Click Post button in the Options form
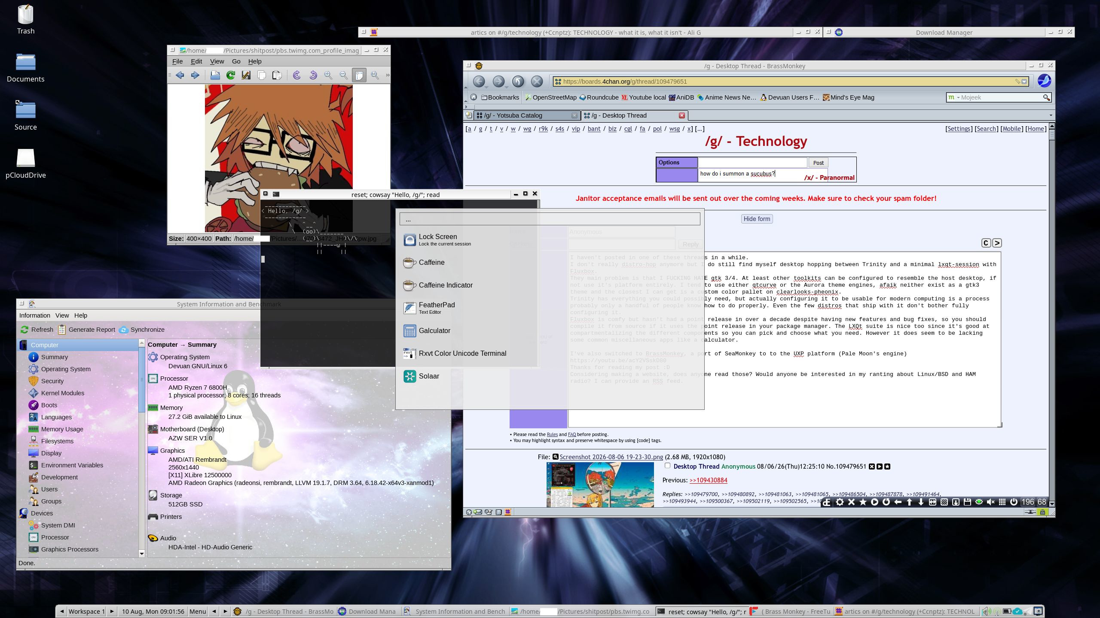Viewport: 1100px width, 618px height. click(818, 163)
